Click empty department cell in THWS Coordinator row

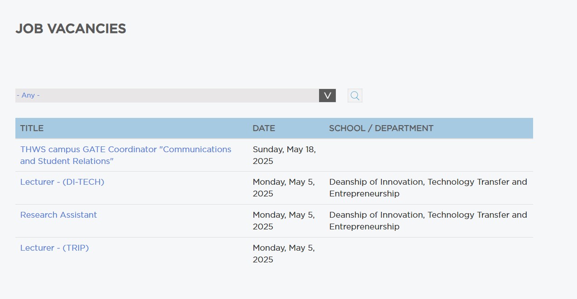pos(429,155)
